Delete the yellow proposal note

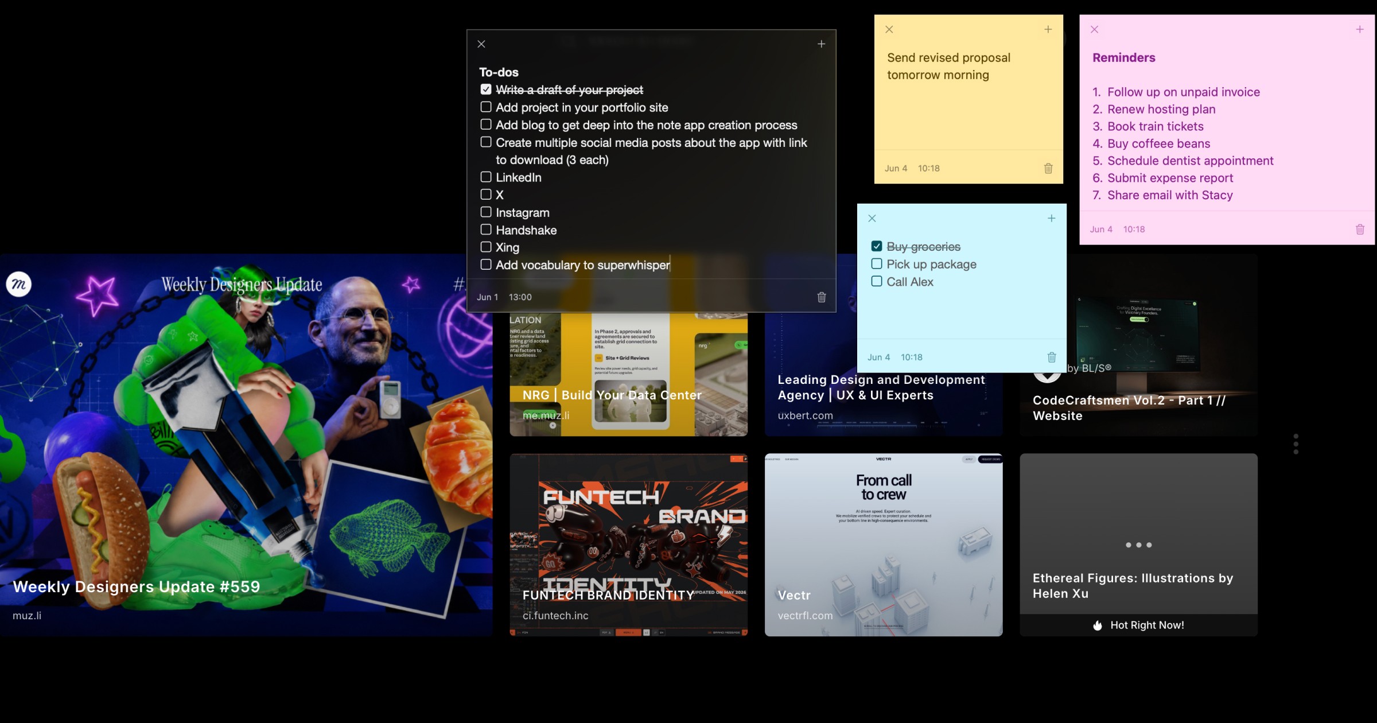1048,168
